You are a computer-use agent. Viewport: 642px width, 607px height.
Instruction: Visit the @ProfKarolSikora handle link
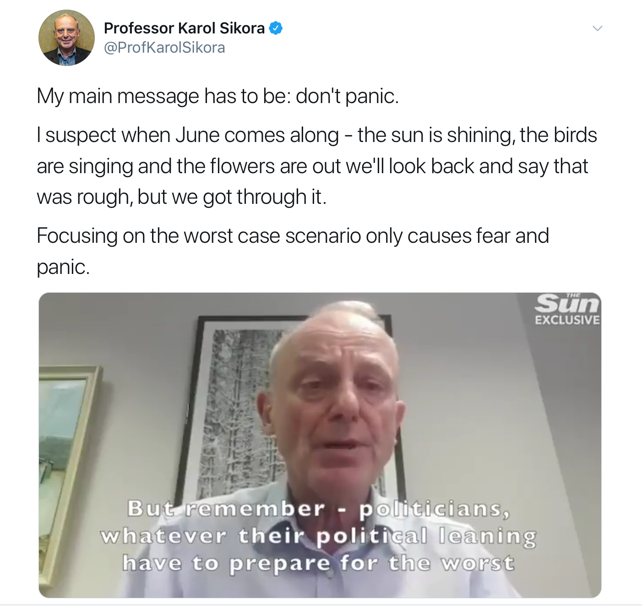pos(164,48)
